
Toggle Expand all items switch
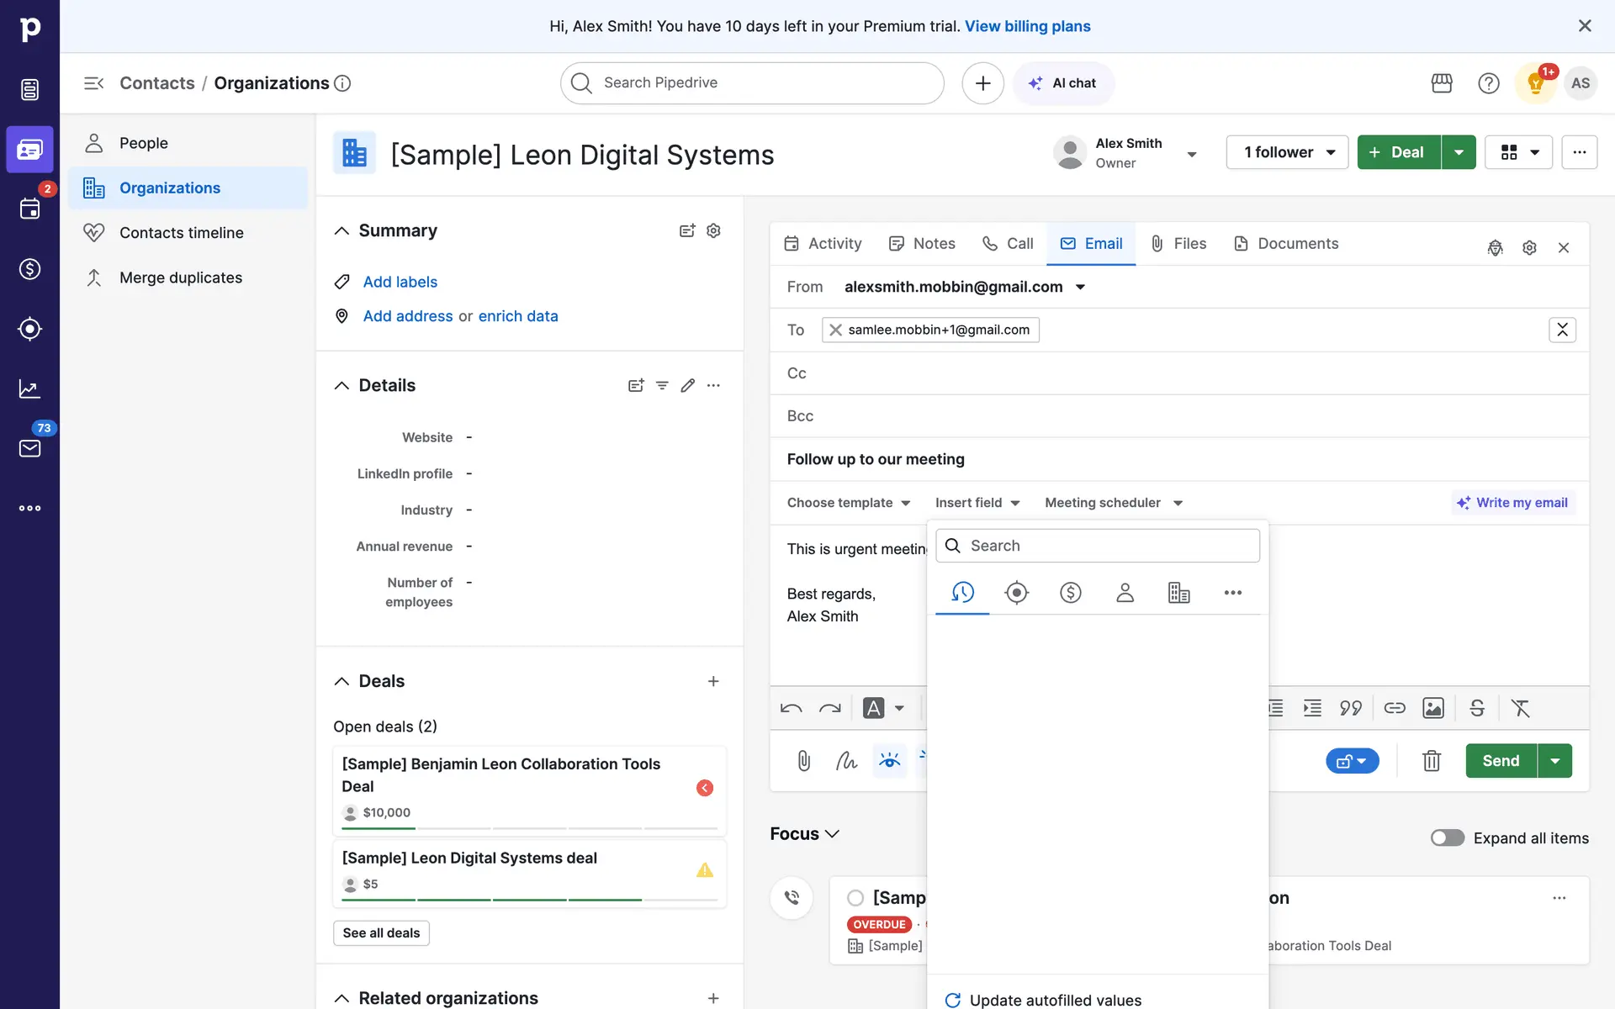click(x=1447, y=837)
